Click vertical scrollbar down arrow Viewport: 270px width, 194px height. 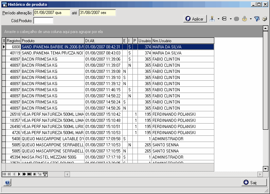coord(265,168)
